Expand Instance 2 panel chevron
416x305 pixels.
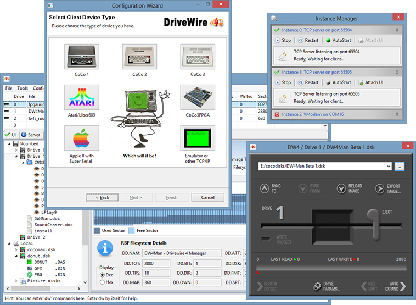pyautogui.click(x=397, y=114)
